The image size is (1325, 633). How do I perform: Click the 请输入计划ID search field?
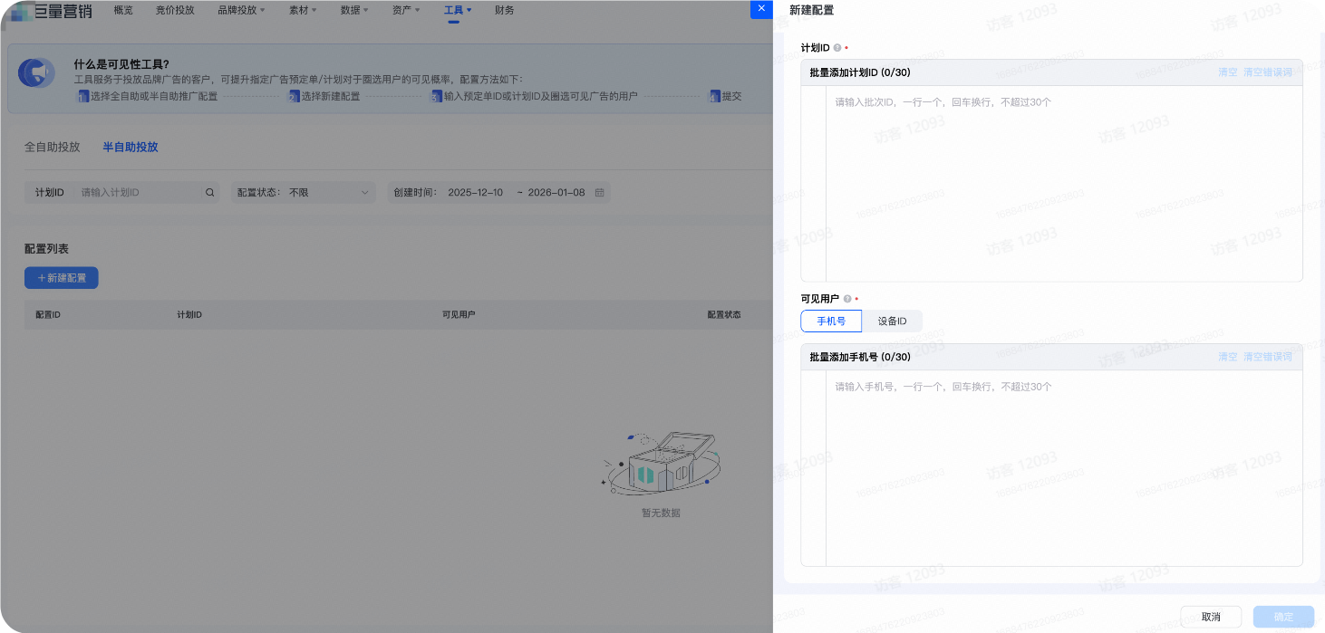pos(138,193)
